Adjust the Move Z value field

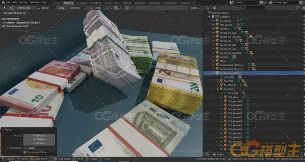tap(39, 143)
